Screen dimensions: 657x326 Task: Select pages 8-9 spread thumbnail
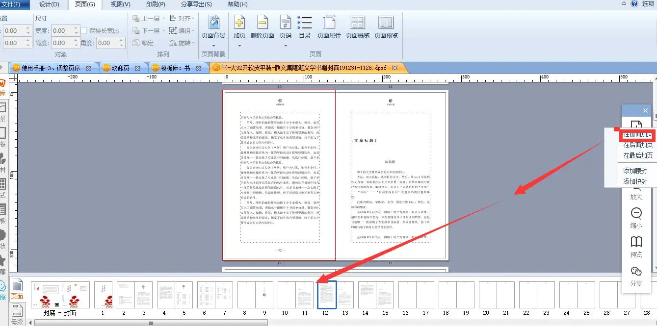[x=255, y=295]
